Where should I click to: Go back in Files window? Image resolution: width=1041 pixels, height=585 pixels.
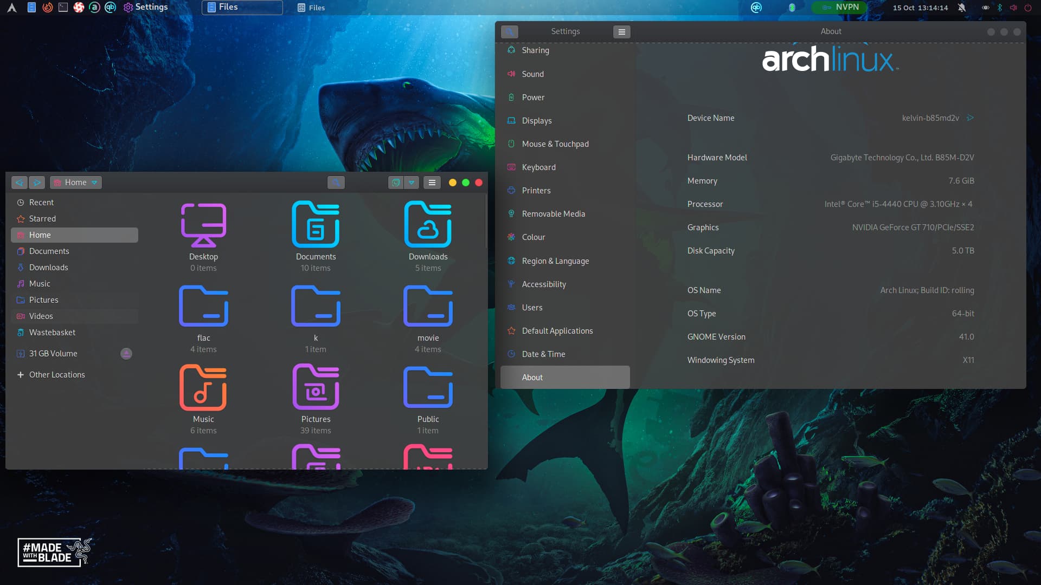(20, 183)
